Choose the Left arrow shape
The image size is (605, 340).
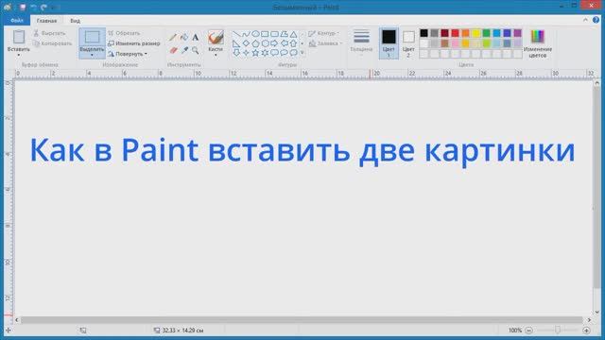pyautogui.click(x=284, y=43)
